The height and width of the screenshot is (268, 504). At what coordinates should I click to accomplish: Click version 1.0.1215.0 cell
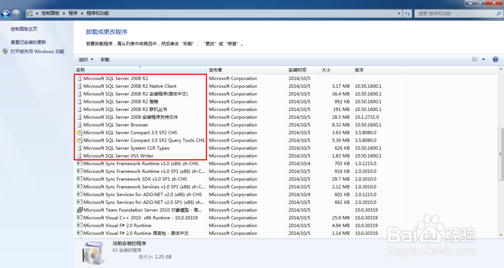coord(365,163)
